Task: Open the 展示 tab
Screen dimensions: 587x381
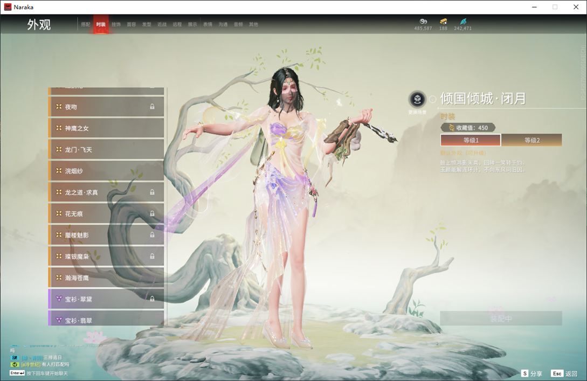Action: tap(192, 24)
